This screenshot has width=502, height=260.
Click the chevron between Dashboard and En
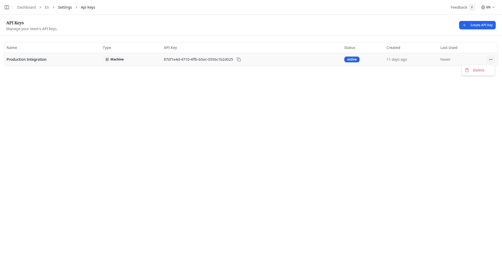point(40,7)
